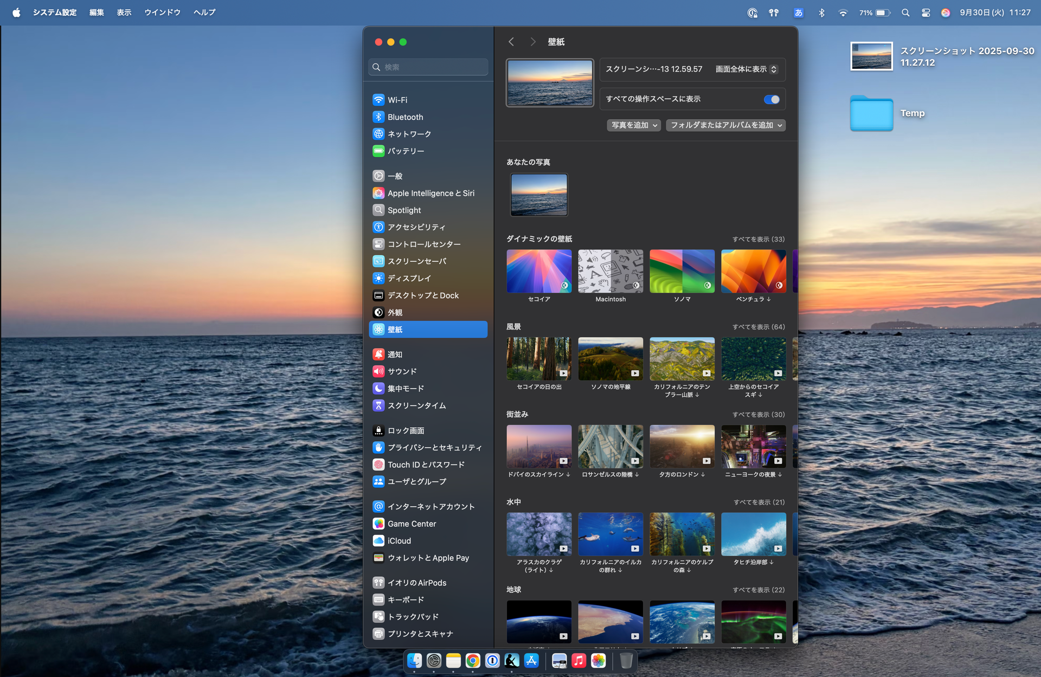Select the Macintosh dynamic wallpaper thumbnail
The height and width of the screenshot is (677, 1041).
(611, 271)
